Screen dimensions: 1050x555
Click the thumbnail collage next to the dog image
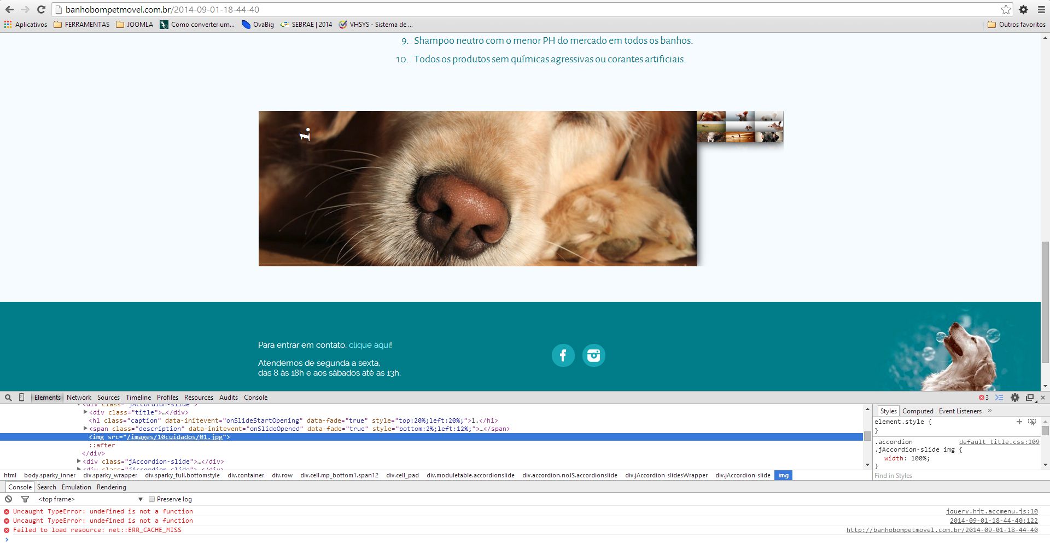pyautogui.click(x=740, y=127)
